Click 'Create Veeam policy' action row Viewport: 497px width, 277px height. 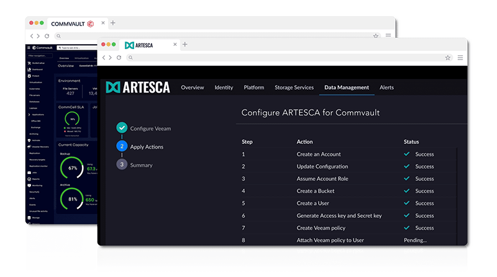[349, 228]
